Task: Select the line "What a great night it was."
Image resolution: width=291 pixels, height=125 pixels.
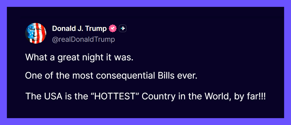Action: [79, 57]
